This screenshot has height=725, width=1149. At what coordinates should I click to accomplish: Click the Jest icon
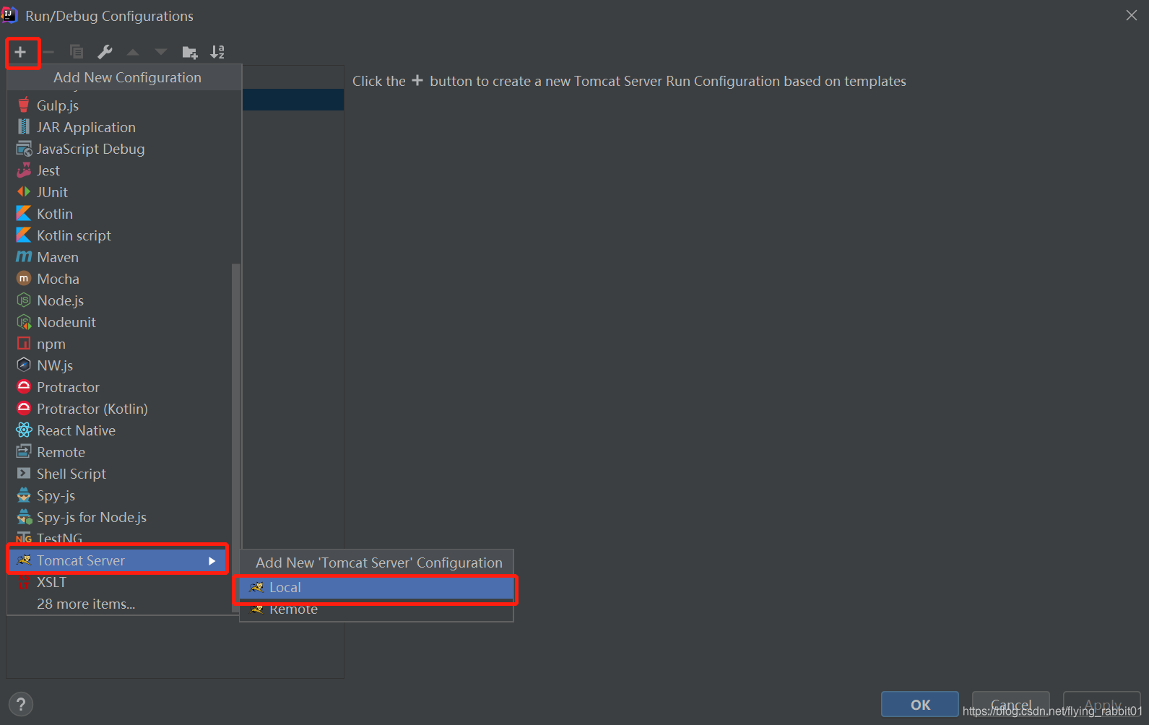pyautogui.click(x=24, y=170)
